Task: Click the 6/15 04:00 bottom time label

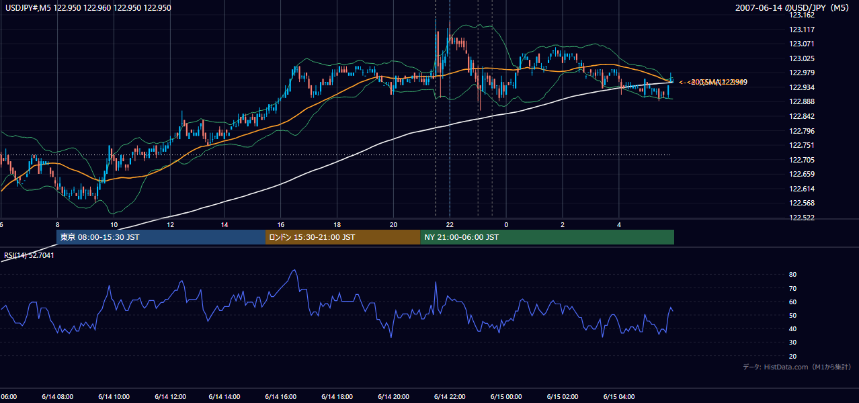Action: pos(618,397)
